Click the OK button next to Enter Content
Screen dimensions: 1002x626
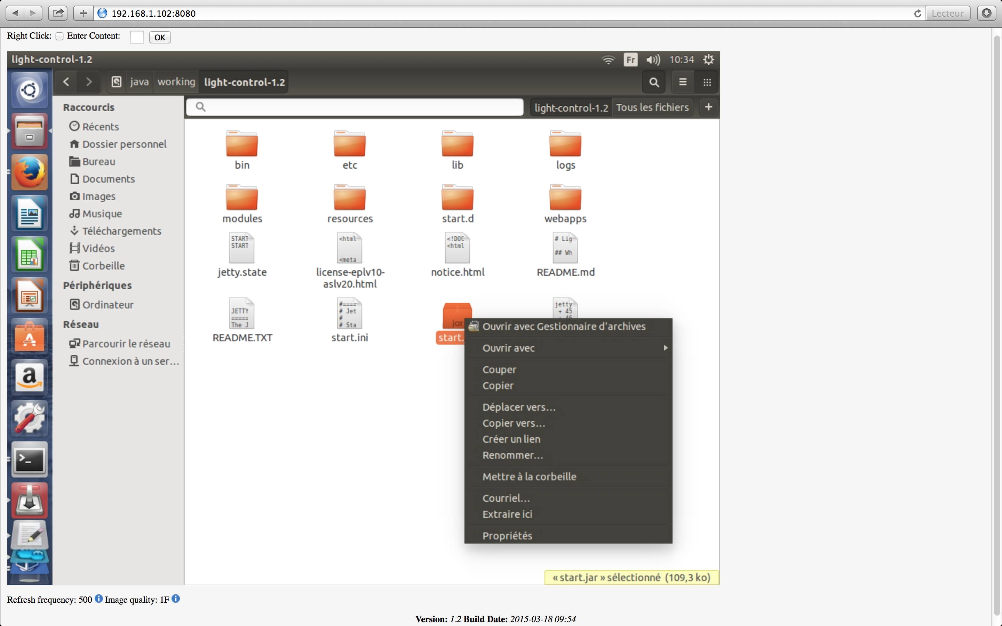click(x=160, y=37)
